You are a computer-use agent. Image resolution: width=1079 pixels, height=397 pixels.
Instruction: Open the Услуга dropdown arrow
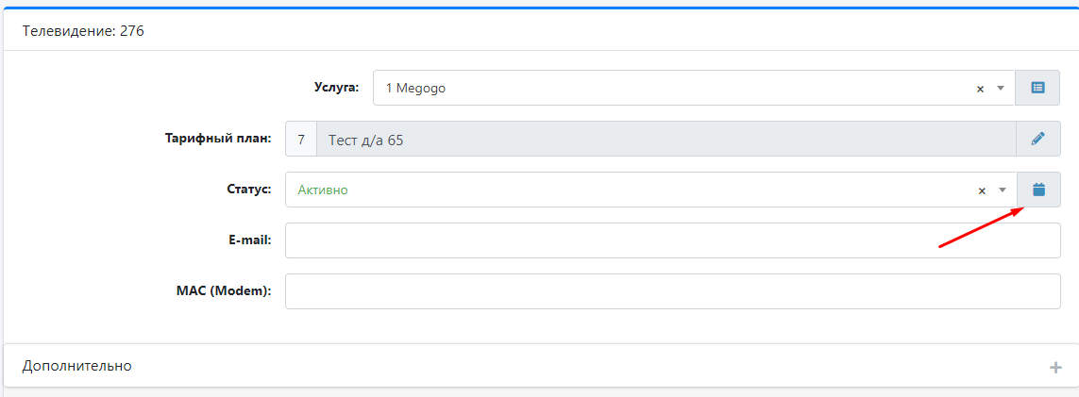click(x=1000, y=89)
